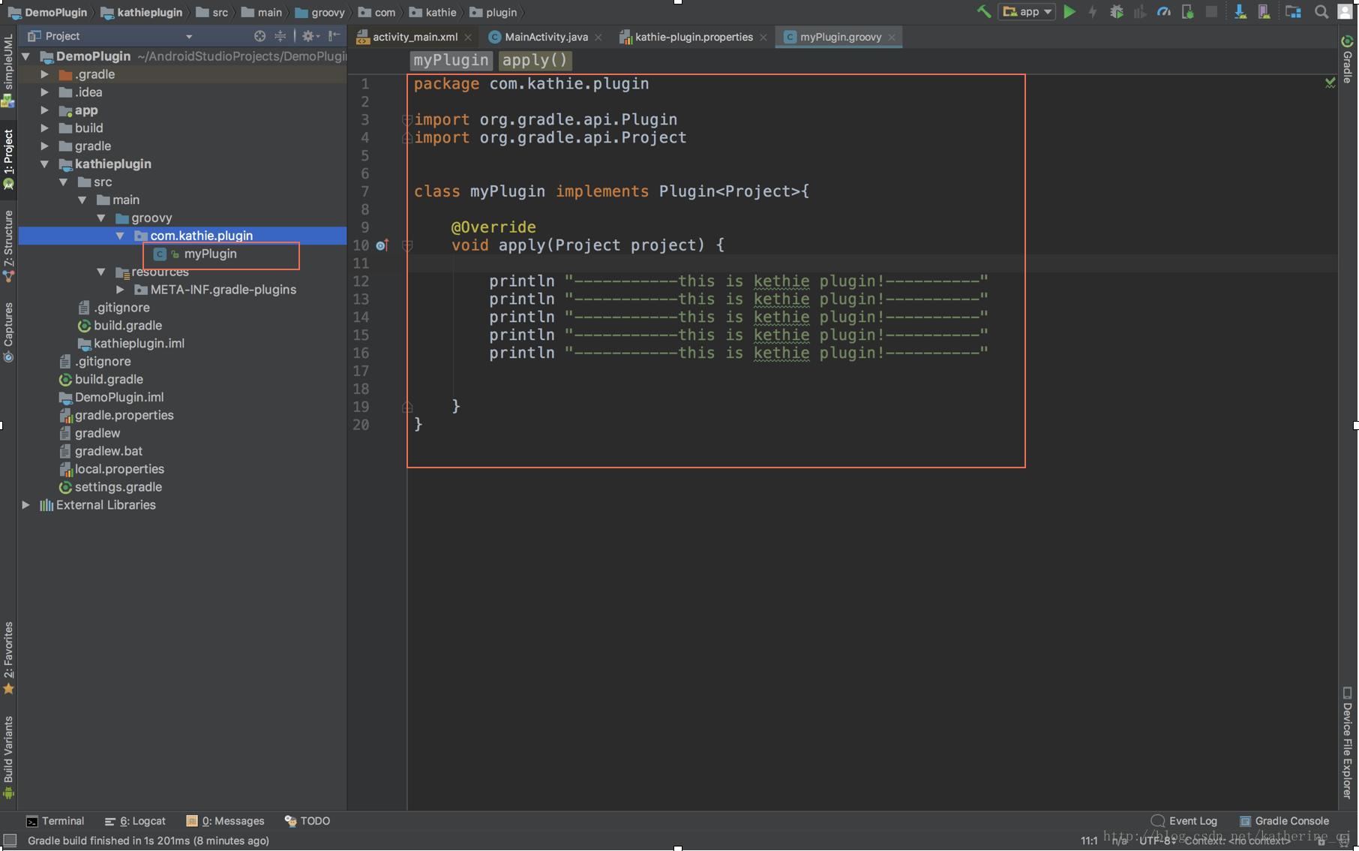Open the Event Log
The width and height of the screenshot is (1359, 851).
point(1184,821)
